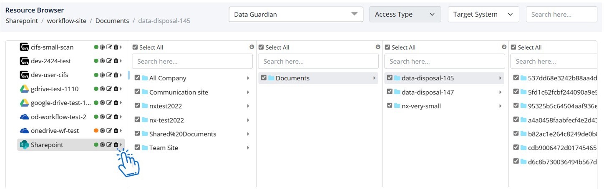The height and width of the screenshot is (189, 604).
Task: Click the Sharepoint logo icon in resource list
Action: pos(25,145)
